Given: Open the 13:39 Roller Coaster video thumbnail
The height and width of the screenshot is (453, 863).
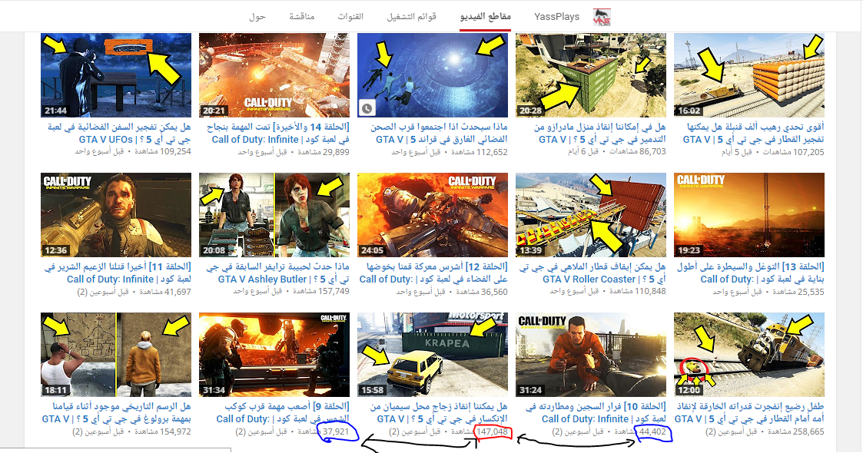Looking at the screenshot, I should point(590,215).
